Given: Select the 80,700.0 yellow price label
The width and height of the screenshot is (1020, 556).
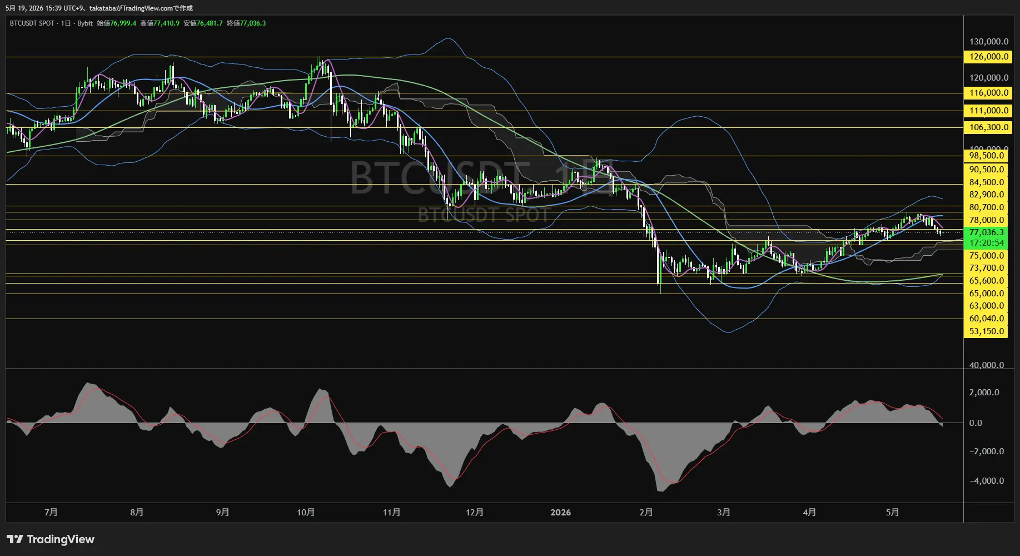Looking at the screenshot, I should coord(986,207).
